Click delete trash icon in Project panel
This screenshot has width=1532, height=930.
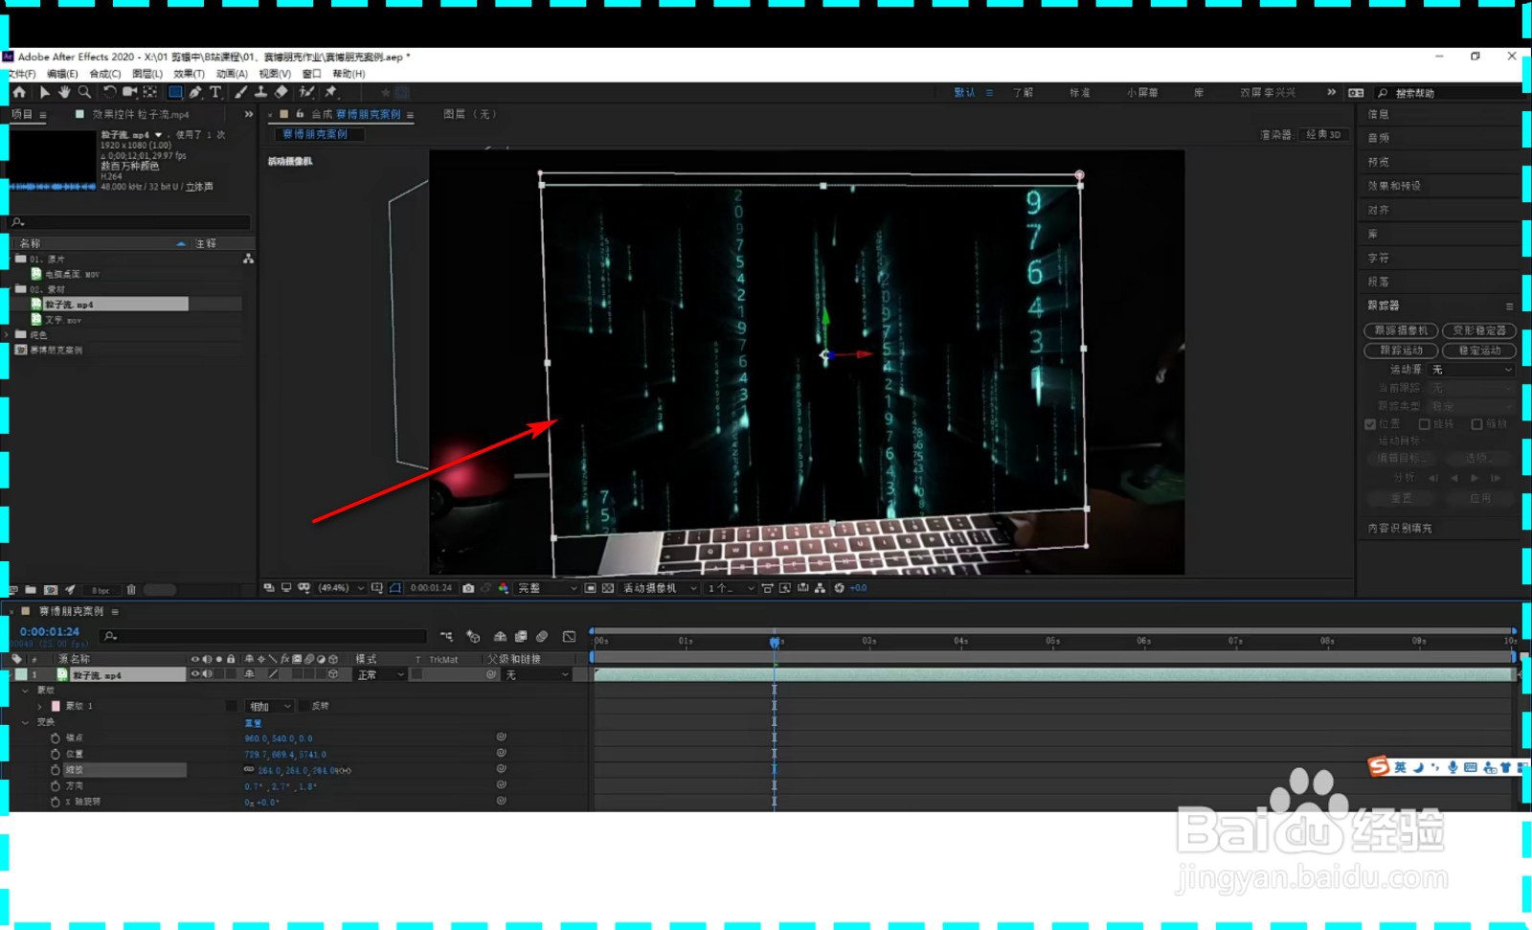click(x=131, y=590)
